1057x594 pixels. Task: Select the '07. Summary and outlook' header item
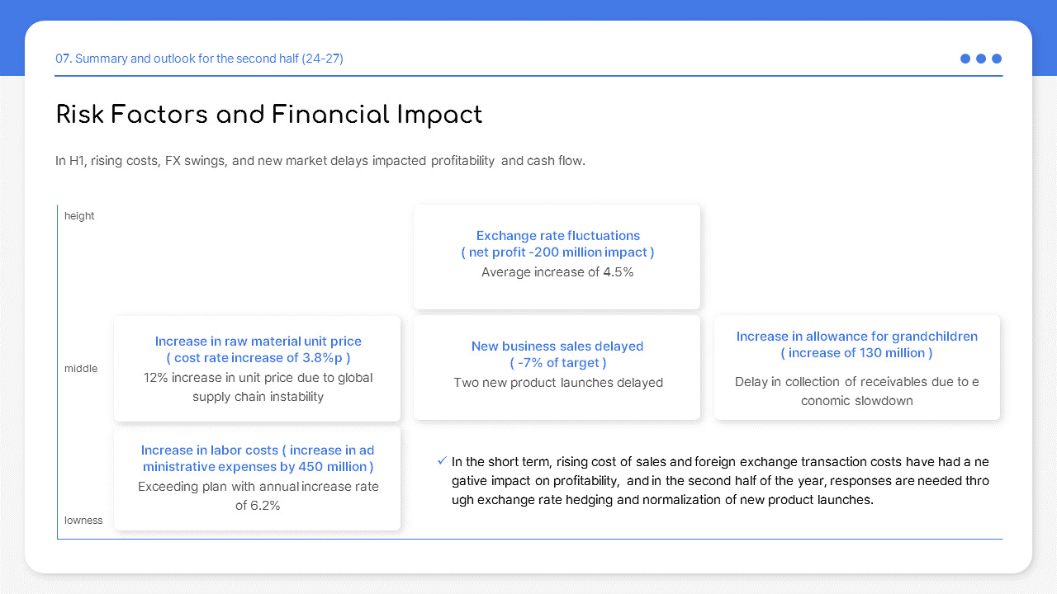click(199, 59)
